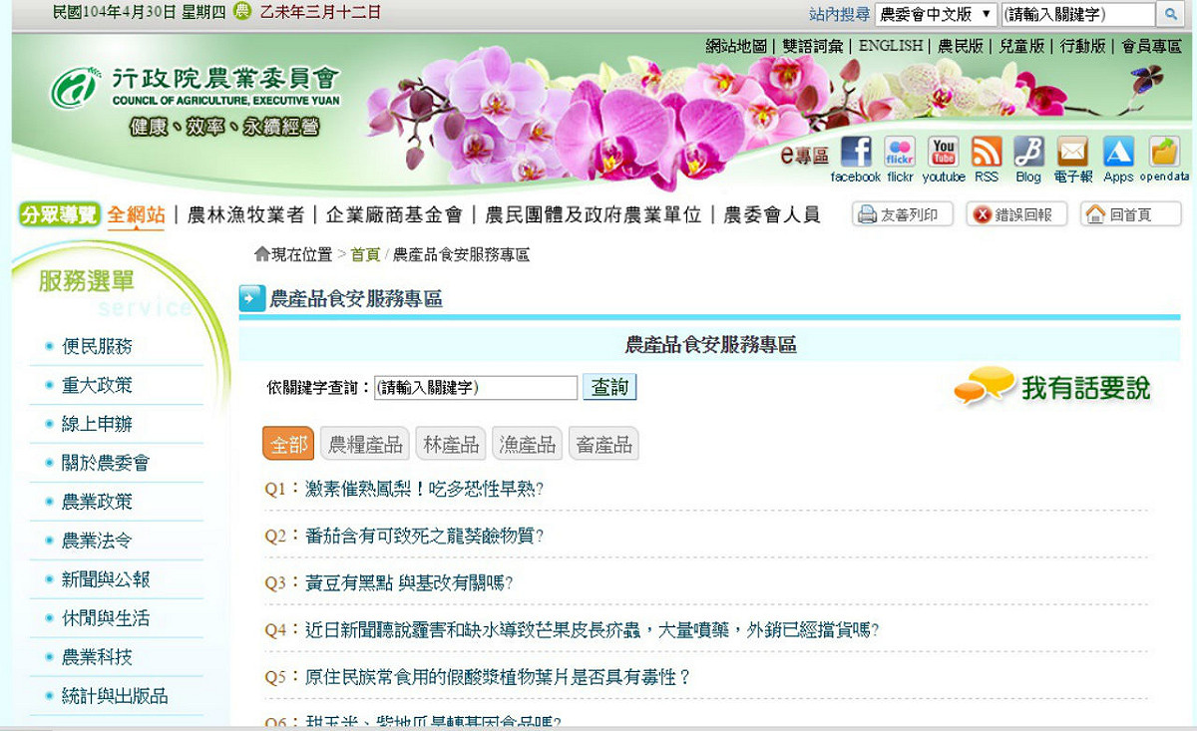The image size is (1197, 731).
Task: Open the Flickr icon link
Action: [900, 153]
